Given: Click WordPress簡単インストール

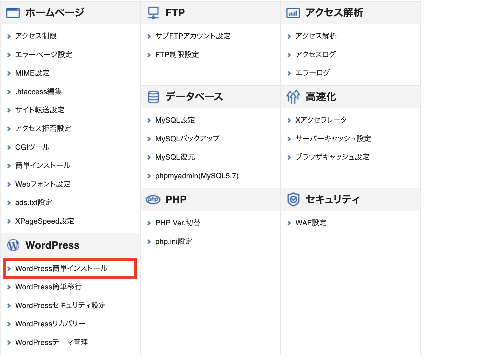Looking at the screenshot, I should [x=61, y=268].
